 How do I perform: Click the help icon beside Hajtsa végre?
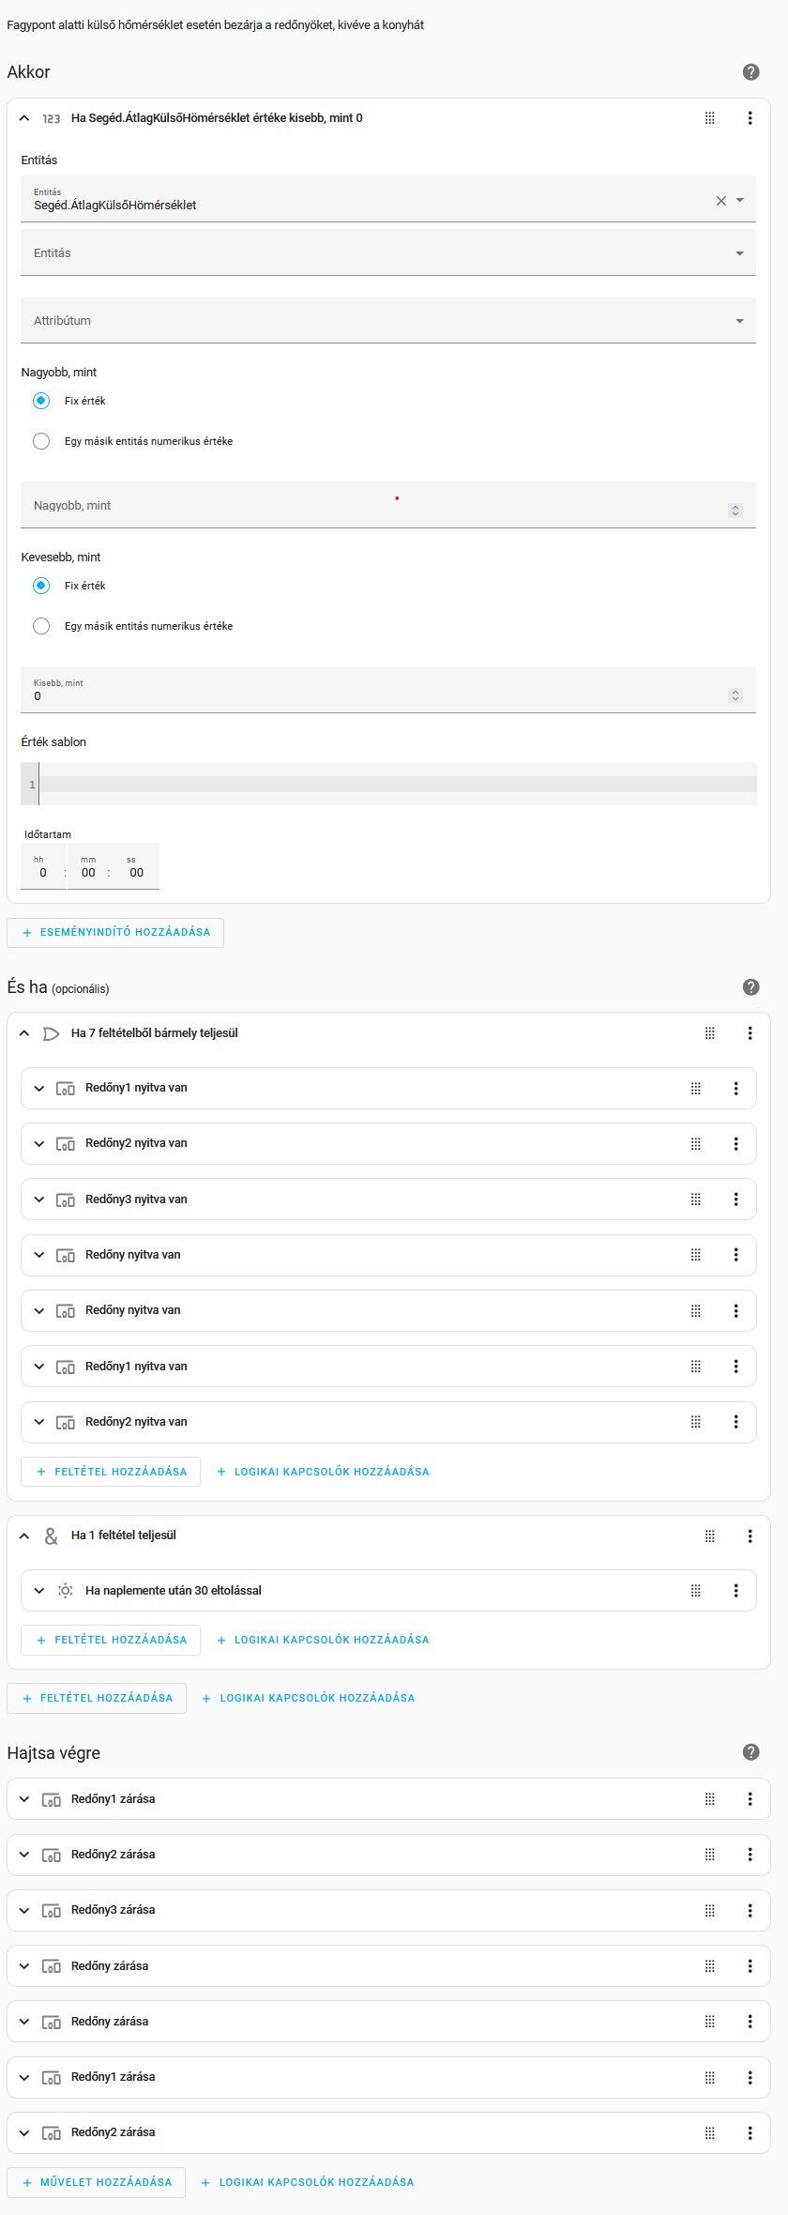click(750, 1752)
